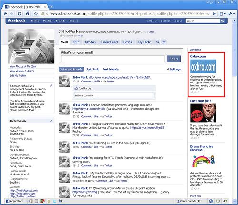Go back with the browser back arrow
This screenshot has height=205, width=238.
(x=5, y=14)
